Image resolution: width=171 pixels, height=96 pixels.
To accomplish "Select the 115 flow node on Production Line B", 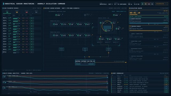I will (x=78, y=35).
